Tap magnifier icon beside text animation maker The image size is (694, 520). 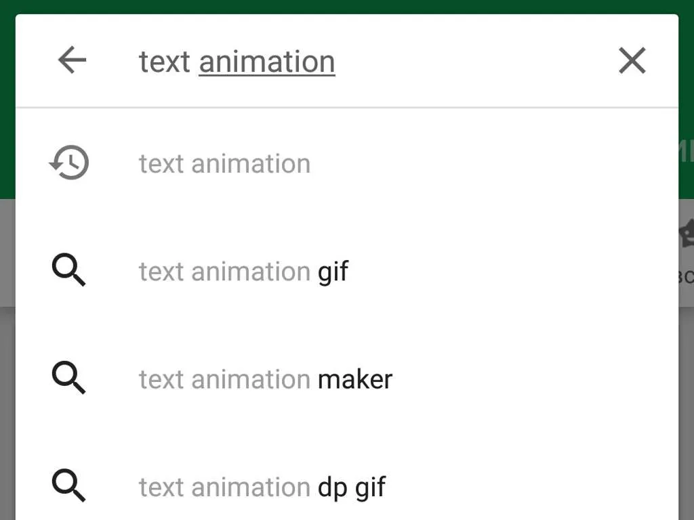point(68,378)
